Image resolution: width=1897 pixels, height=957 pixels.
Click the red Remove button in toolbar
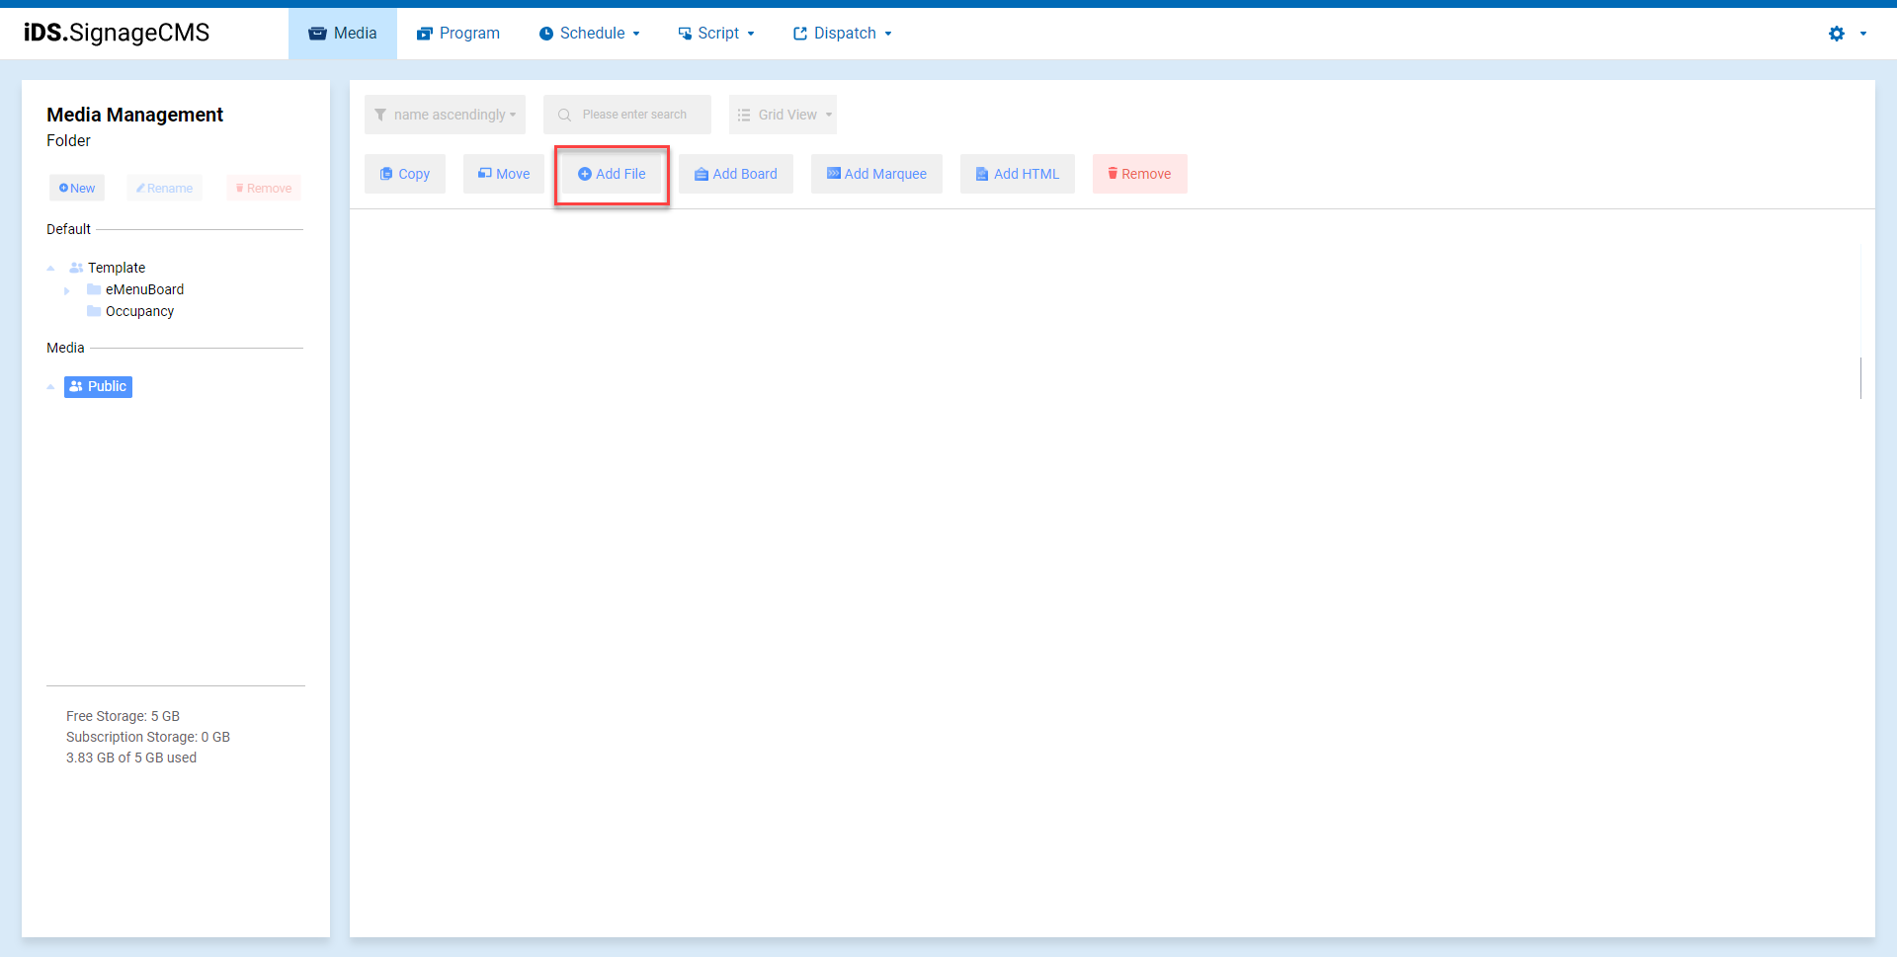(x=1139, y=174)
